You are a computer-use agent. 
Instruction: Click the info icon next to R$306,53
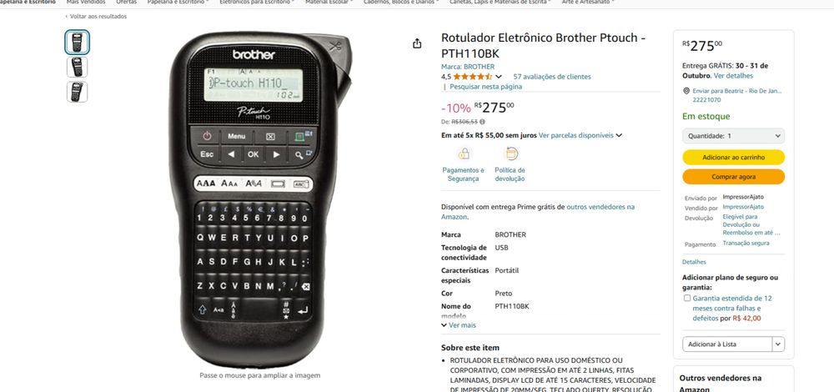pos(482,122)
